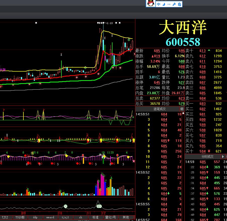Click the 最高 price 608
Screen dimensions: 227x221
point(181,67)
